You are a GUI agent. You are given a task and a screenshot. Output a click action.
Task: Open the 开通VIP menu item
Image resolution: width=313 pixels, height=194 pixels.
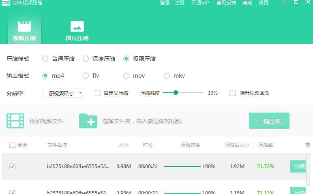(200, 3)
